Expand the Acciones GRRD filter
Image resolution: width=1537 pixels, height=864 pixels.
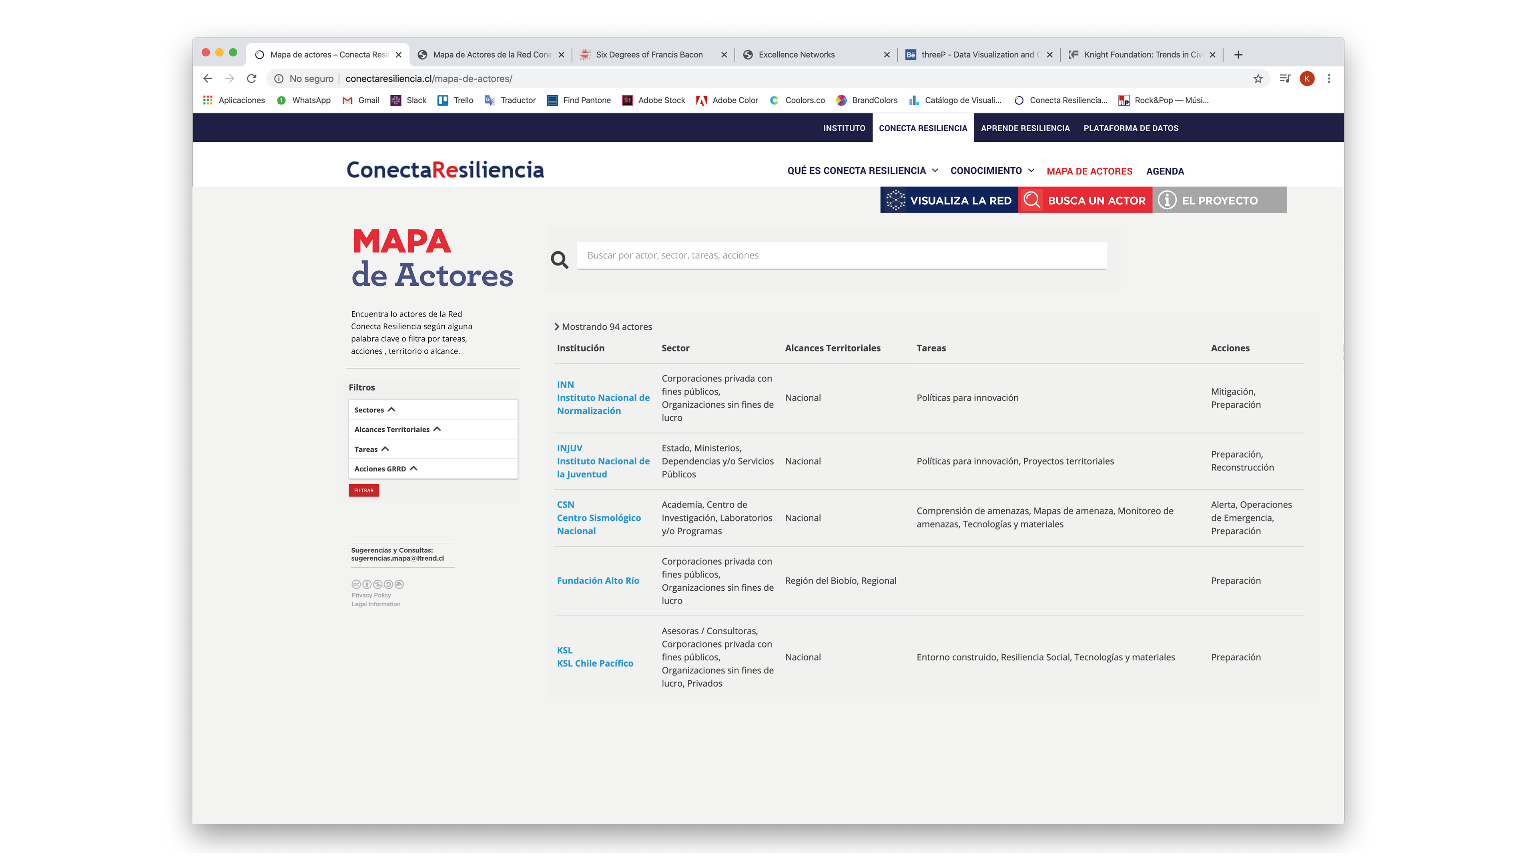pyautogui.click(x=433, y=468)
